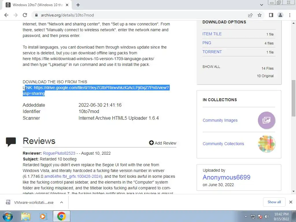Open the Chrome profile avatar
Viewport: 296px width, 222px height.
280,15
